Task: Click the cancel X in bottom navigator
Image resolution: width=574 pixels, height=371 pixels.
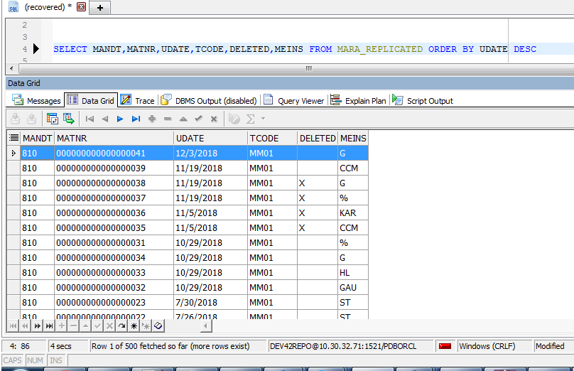Action: point(110,326)
